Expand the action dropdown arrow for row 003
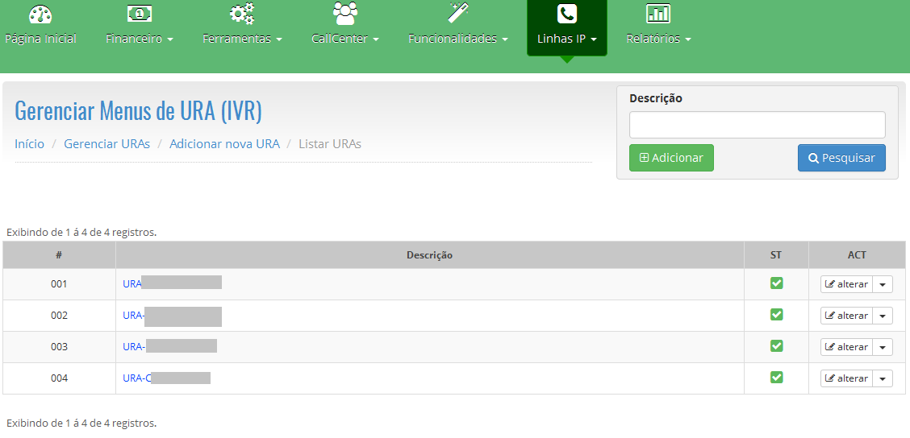Viewport: 910px width, 438px height. [883, 347]
